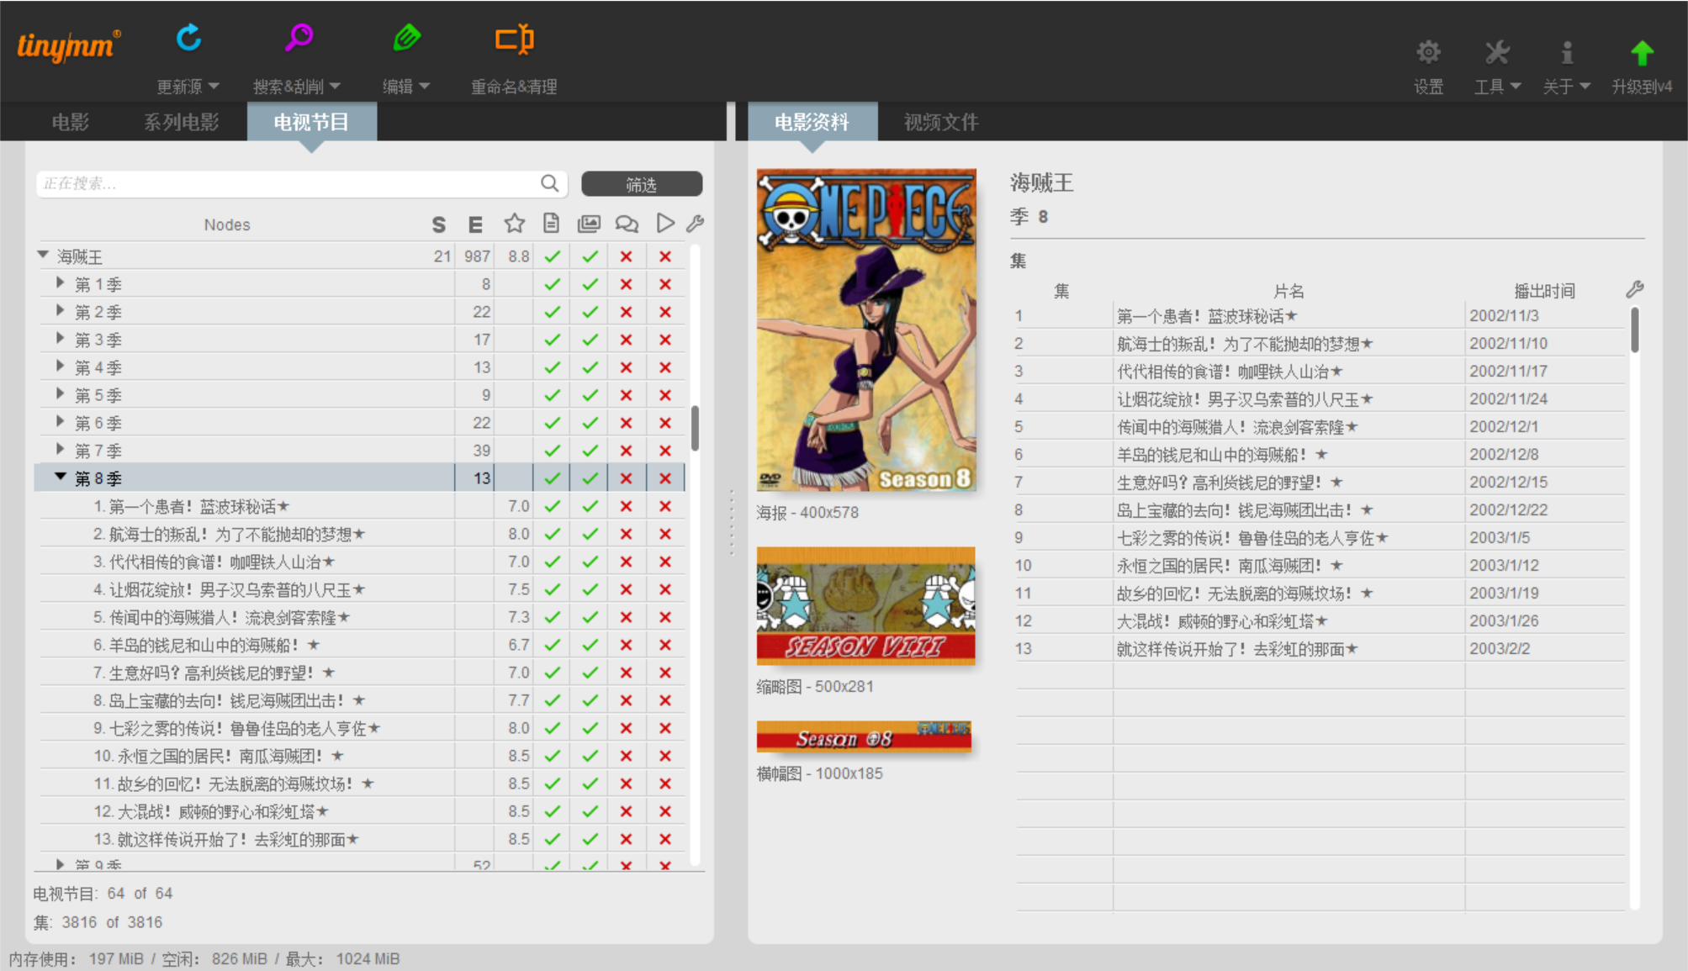1688x971 pixels.
Task: Click the season 8 poster thumbnail
Action: coord(865,330)
